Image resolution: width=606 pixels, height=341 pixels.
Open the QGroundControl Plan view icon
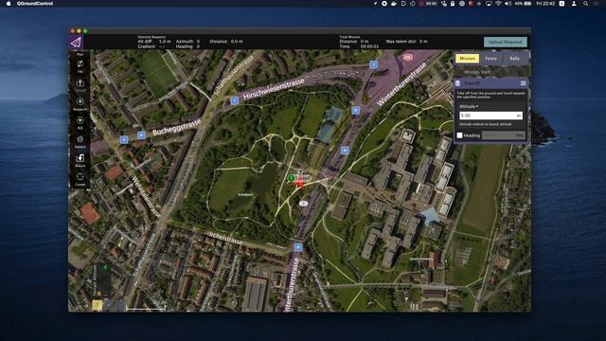coord(76,42)
